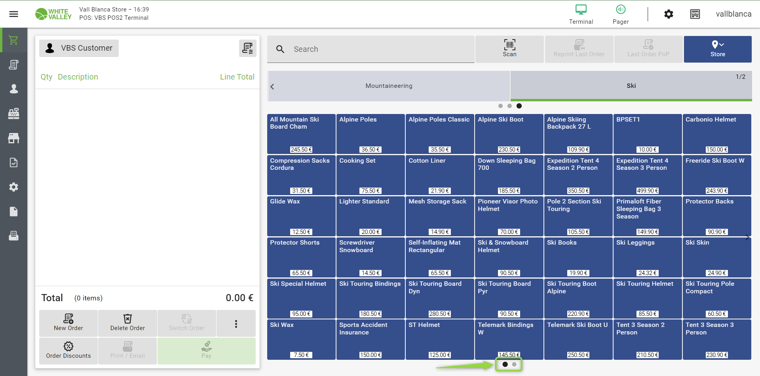The width and height of the screenshot is (760, 376).
Task: Open the hamburger main menu
Action: (13, 14)
